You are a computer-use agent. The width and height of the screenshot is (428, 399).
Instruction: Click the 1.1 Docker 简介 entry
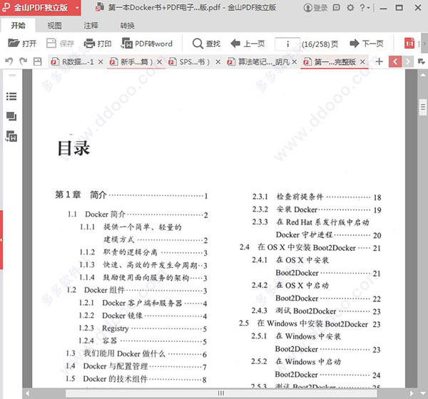[x=138, y=214]
